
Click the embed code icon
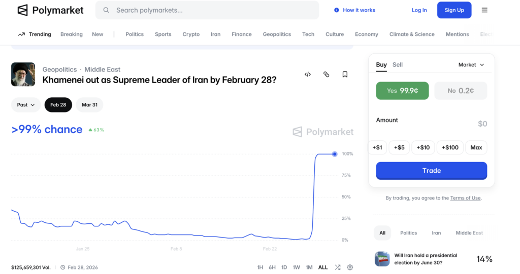(x=308, y=74)
